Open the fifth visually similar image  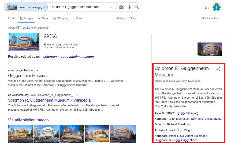click(123, 134)
